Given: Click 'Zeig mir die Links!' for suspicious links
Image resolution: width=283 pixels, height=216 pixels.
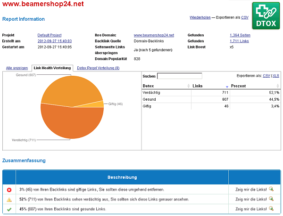Looking at the screenshot, I should click(x=251, y=199).
